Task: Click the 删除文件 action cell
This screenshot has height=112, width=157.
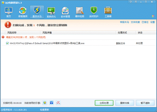Action: coord(120,43)
